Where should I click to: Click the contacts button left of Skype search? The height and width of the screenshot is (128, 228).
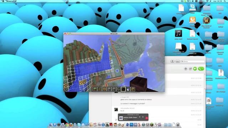click(x=172, y=62)
